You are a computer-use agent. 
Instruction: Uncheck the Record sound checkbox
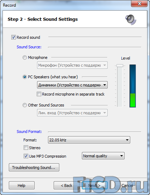pyautogui.click(x=13, y=37)
